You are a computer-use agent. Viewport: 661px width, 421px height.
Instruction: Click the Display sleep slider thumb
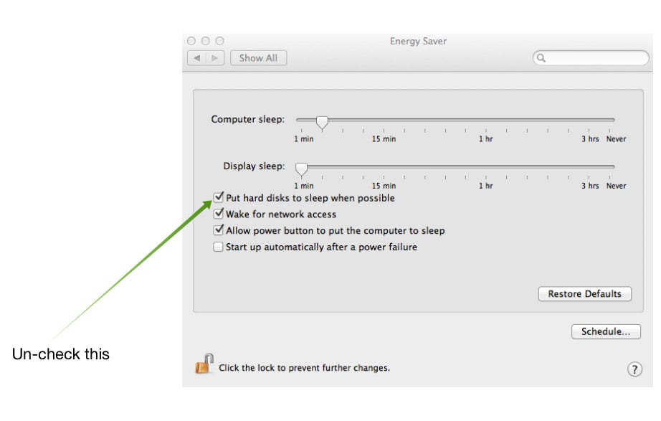pos(301,169)
